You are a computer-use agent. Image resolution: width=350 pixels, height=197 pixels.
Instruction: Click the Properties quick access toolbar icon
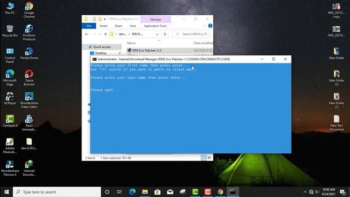(94, 19)
